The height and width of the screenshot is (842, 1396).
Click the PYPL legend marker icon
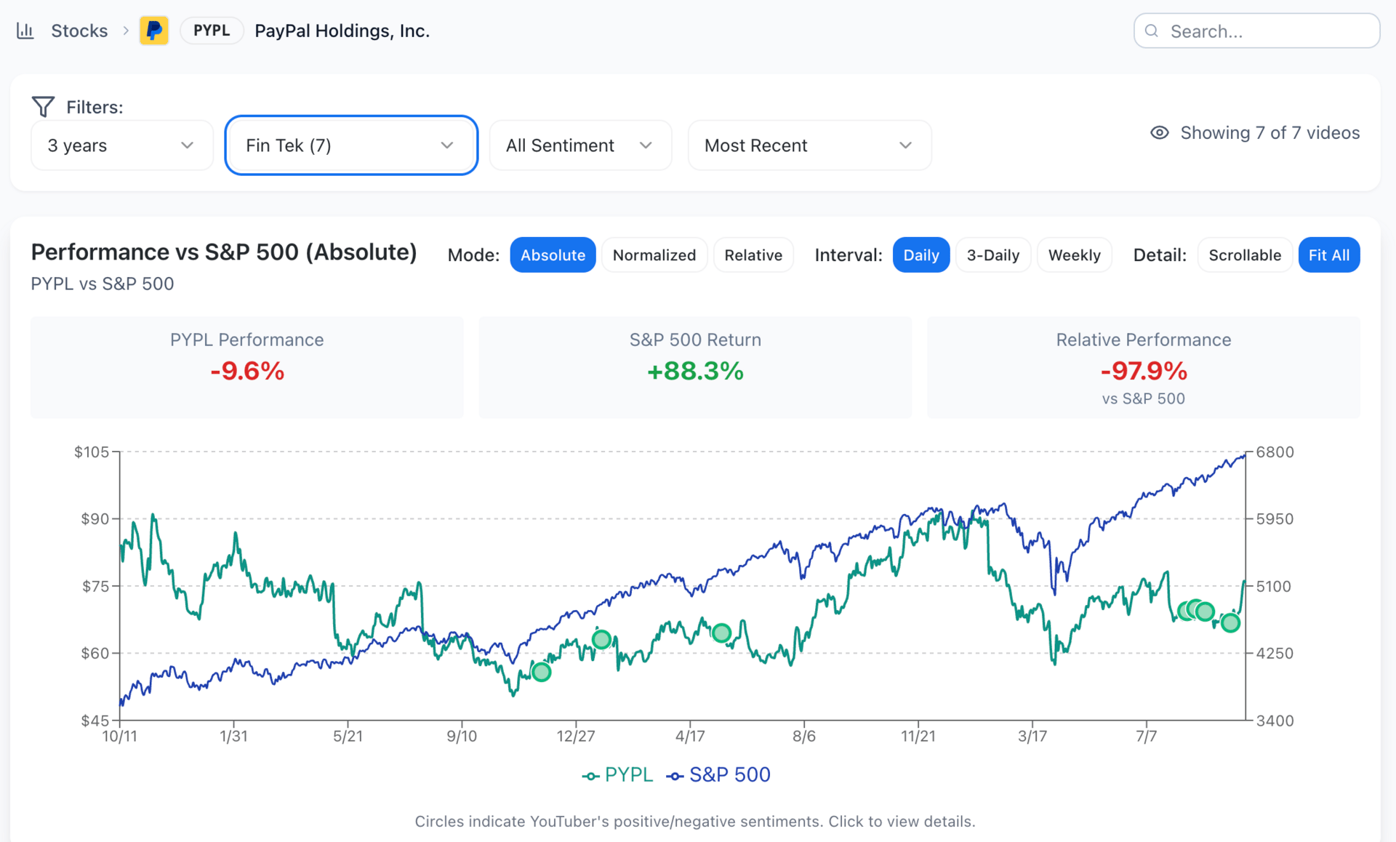point(590,776)
